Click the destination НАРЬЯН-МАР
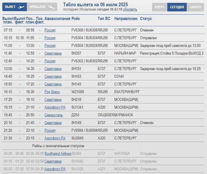Image resolution: width=207 pixels, height=174 pixels. click(x=125, y=53)
